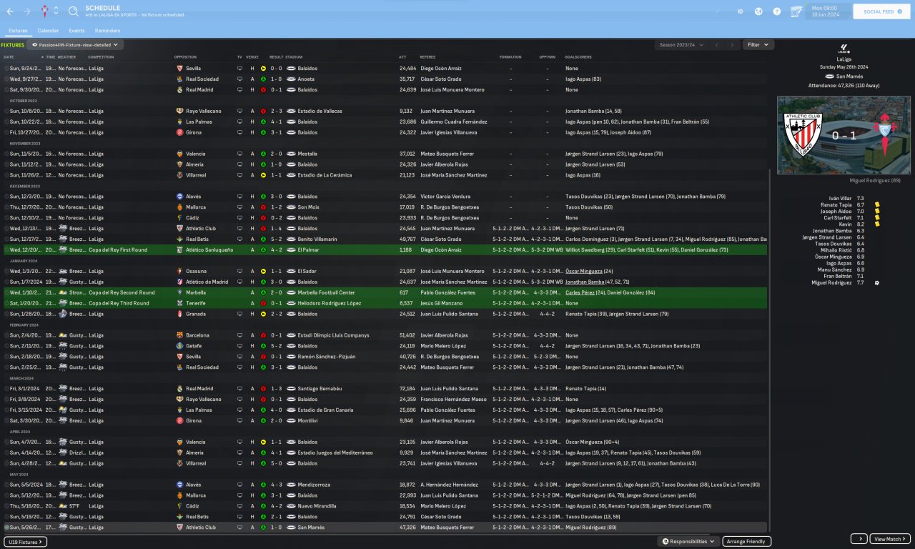Click the LaLiga logo above match details
Screen dimensions: 915x549
844,49
